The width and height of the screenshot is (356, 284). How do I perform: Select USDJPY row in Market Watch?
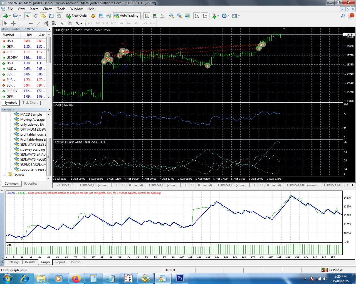click(24, 58)
